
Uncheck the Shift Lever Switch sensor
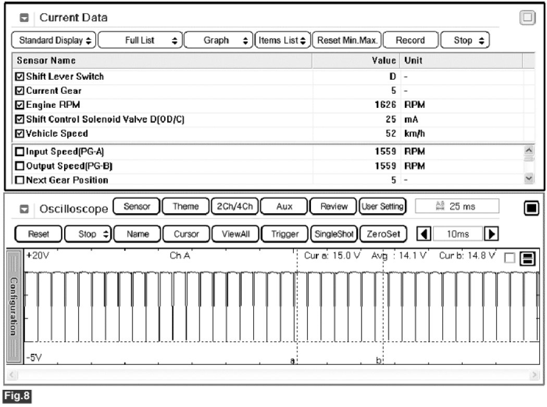tap(20, 77)
